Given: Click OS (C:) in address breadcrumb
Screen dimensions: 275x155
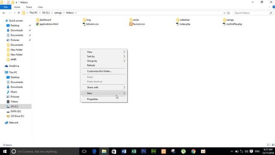Looking at the screenshot, I should click(46, 13).
